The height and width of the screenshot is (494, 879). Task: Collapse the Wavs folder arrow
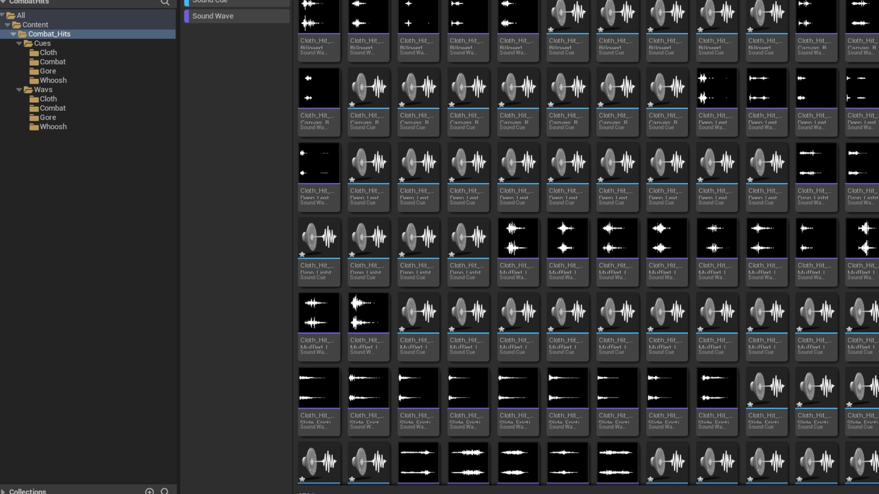tap(19, 90)
